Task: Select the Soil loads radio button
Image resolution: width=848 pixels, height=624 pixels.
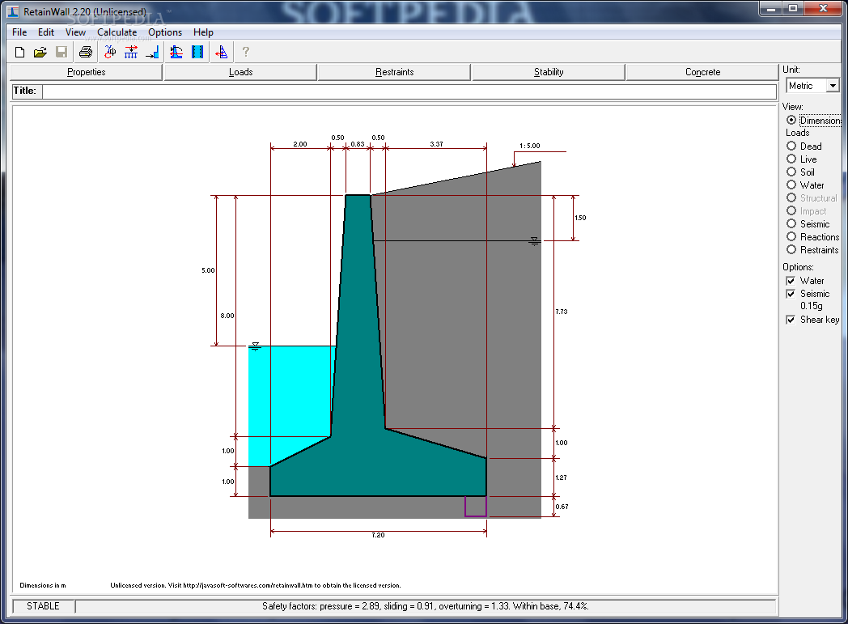Action: (791, 172)
